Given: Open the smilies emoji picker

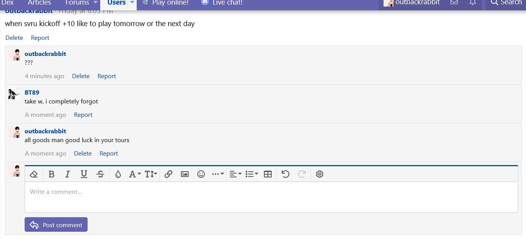Looking at the screenshot, I should (x=201, y=174).
